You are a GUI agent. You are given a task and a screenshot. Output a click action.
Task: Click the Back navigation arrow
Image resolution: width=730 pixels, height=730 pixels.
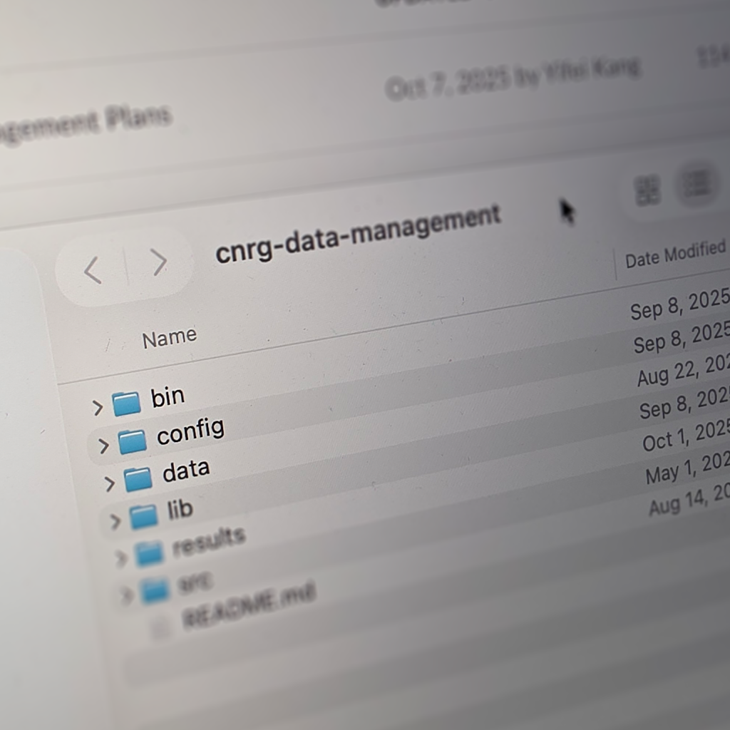(x=93, y=270)
